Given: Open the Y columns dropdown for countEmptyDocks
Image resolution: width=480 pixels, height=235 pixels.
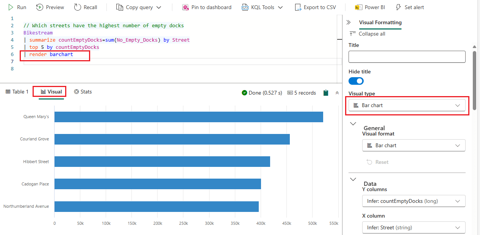Looking at the screenshot, I should point(413,201).
